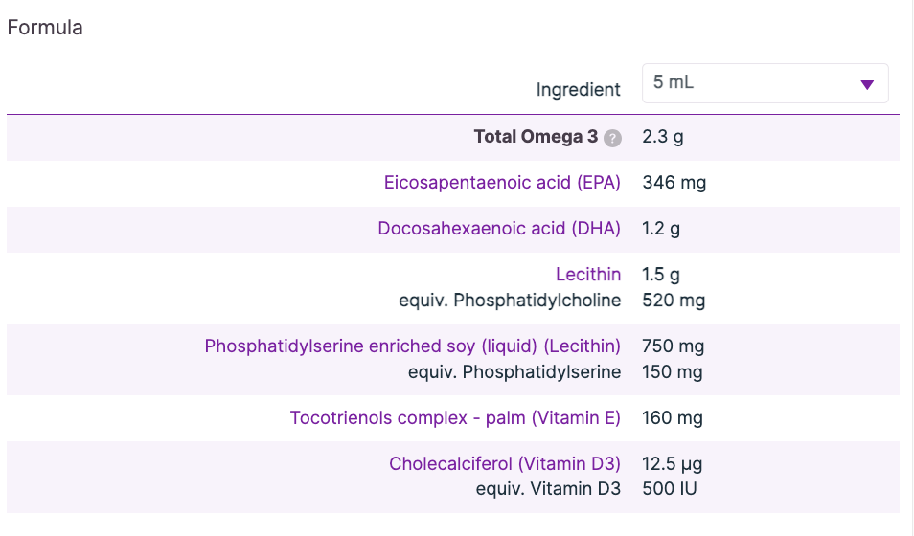Select the 520 mg Phosphatidylcholine amount
This screenshot has height=536, width=914.
tap(674, 301)
